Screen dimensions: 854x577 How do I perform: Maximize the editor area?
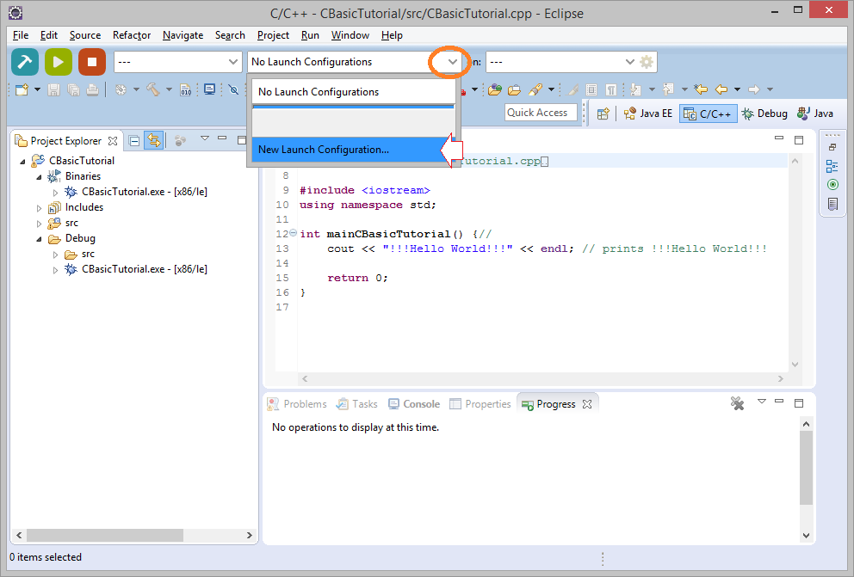799,140
